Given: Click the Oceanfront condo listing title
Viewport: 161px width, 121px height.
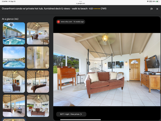Looking at the screenshot, I should [x=45, y=9].
